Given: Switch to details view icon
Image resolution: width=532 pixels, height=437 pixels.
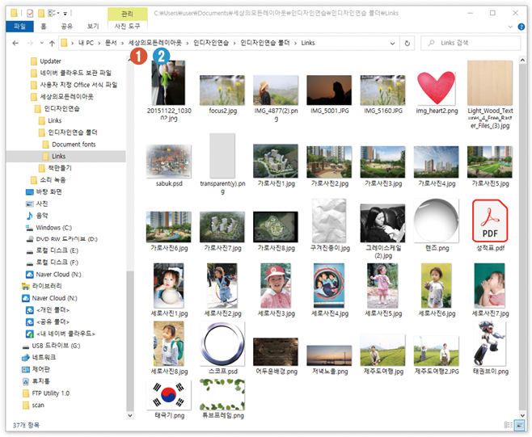Looking at the screenshot, I should pos(509,425).
